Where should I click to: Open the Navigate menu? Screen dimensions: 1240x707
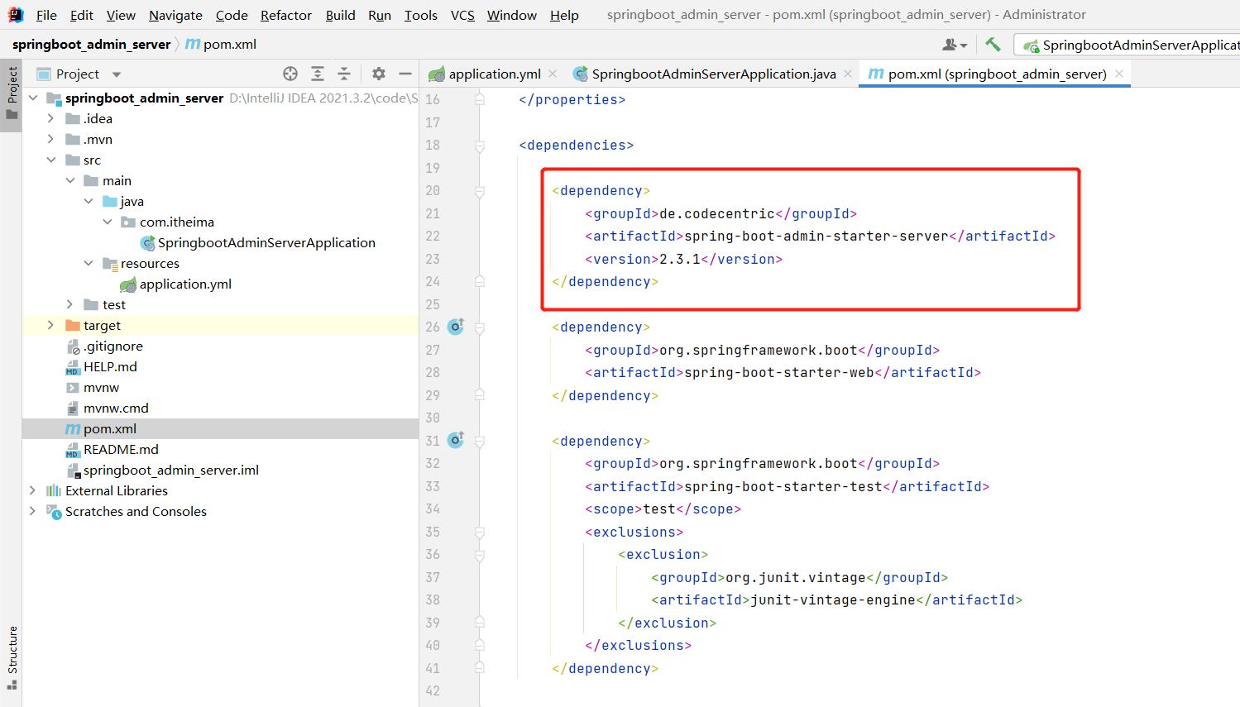[x=175, y=15]
